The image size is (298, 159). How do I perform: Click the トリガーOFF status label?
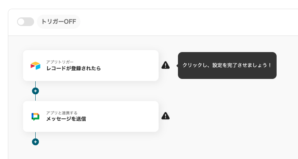coord(59,22)
